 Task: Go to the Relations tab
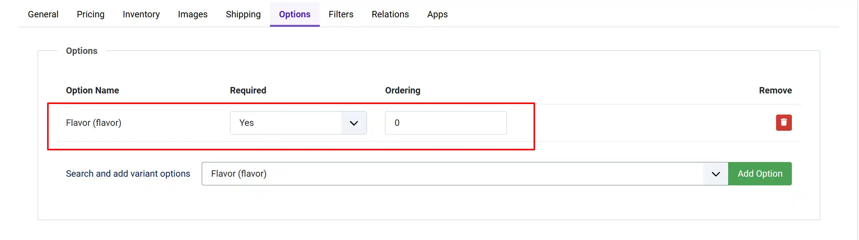coord(390,14)
